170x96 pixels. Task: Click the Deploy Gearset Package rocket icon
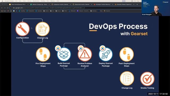point(106,54)
